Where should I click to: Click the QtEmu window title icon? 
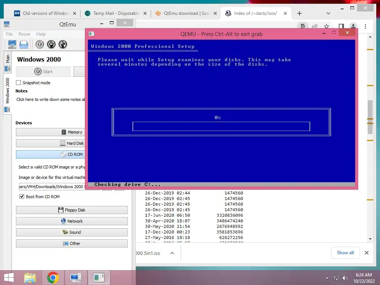pos(7,24)
